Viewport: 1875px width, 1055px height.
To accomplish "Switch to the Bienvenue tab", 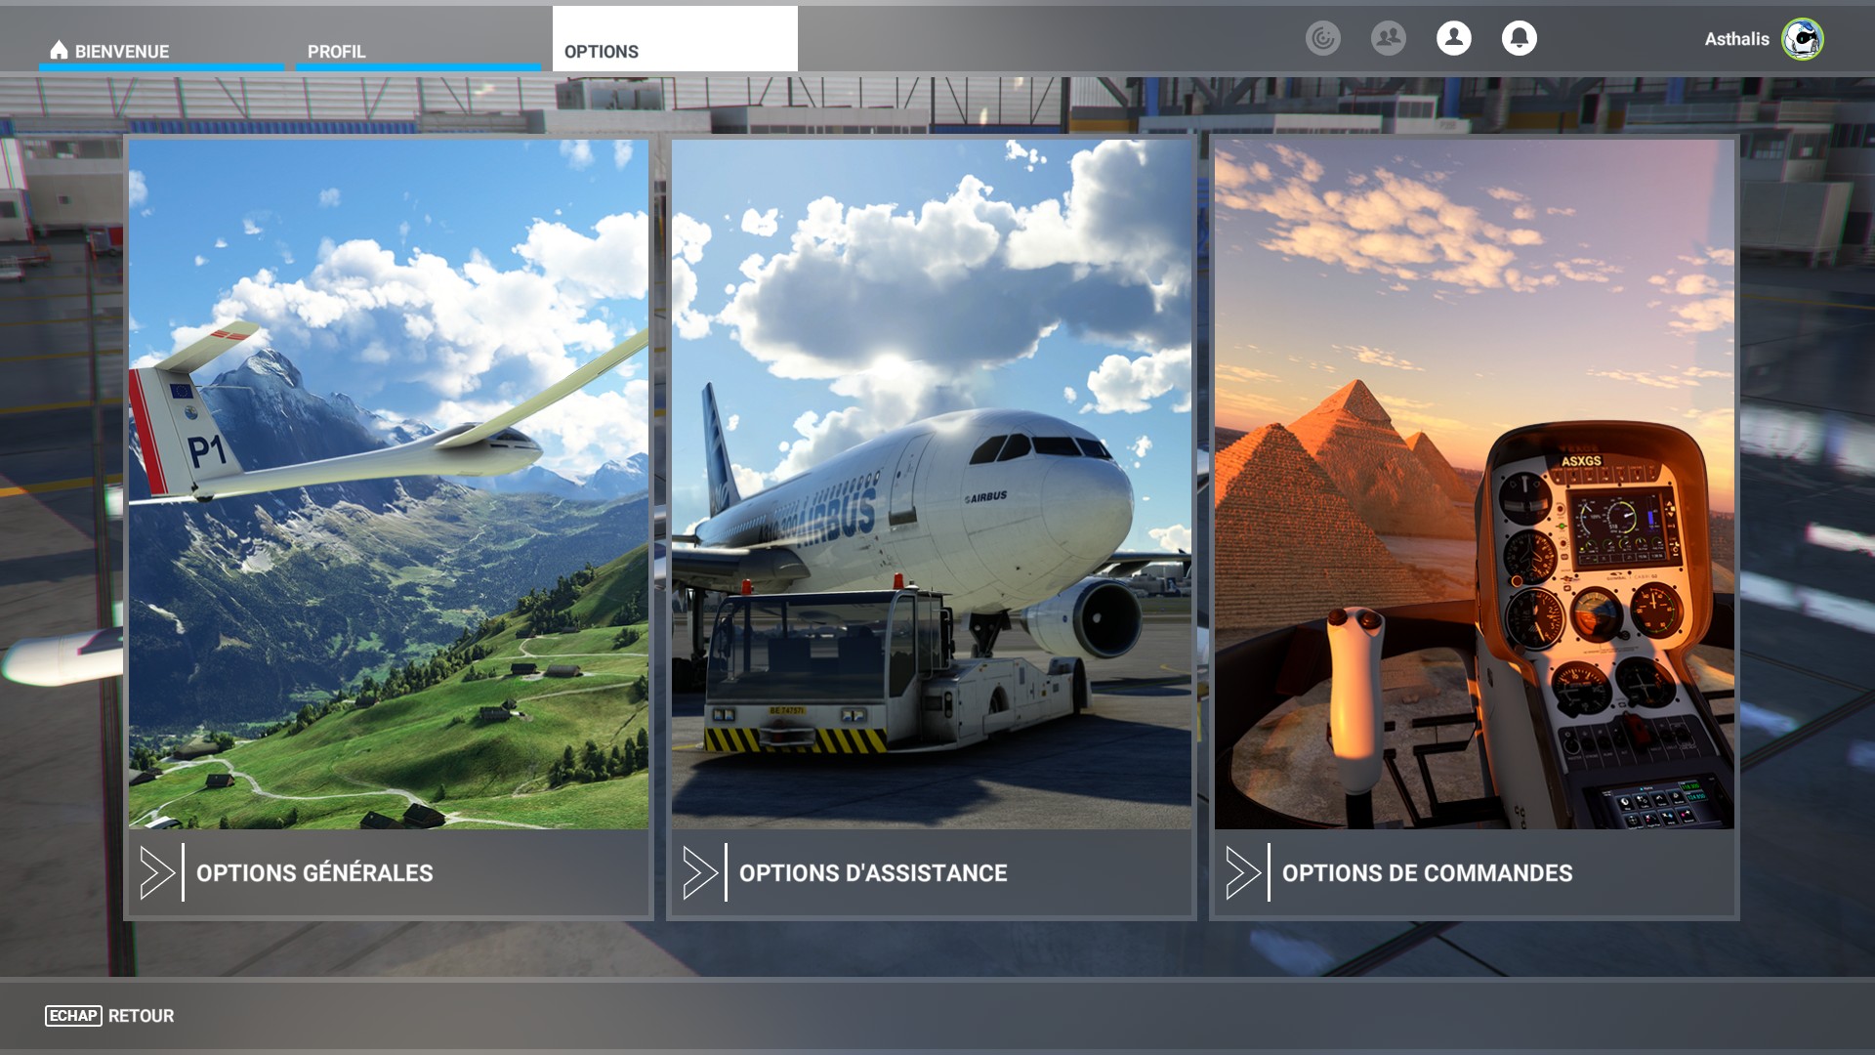I will pyautogui.click(x=122, y=52).
